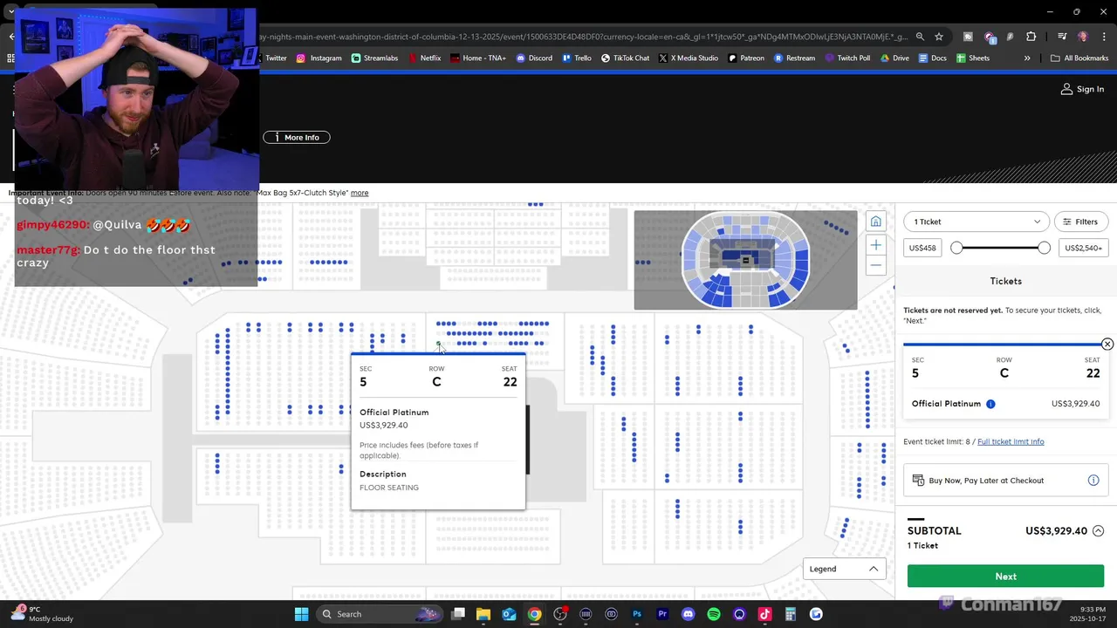The width and height of the screenshot is (1117, 628).
Task: Click the Buy Now, Pay Later card icon
Action: 918,481
